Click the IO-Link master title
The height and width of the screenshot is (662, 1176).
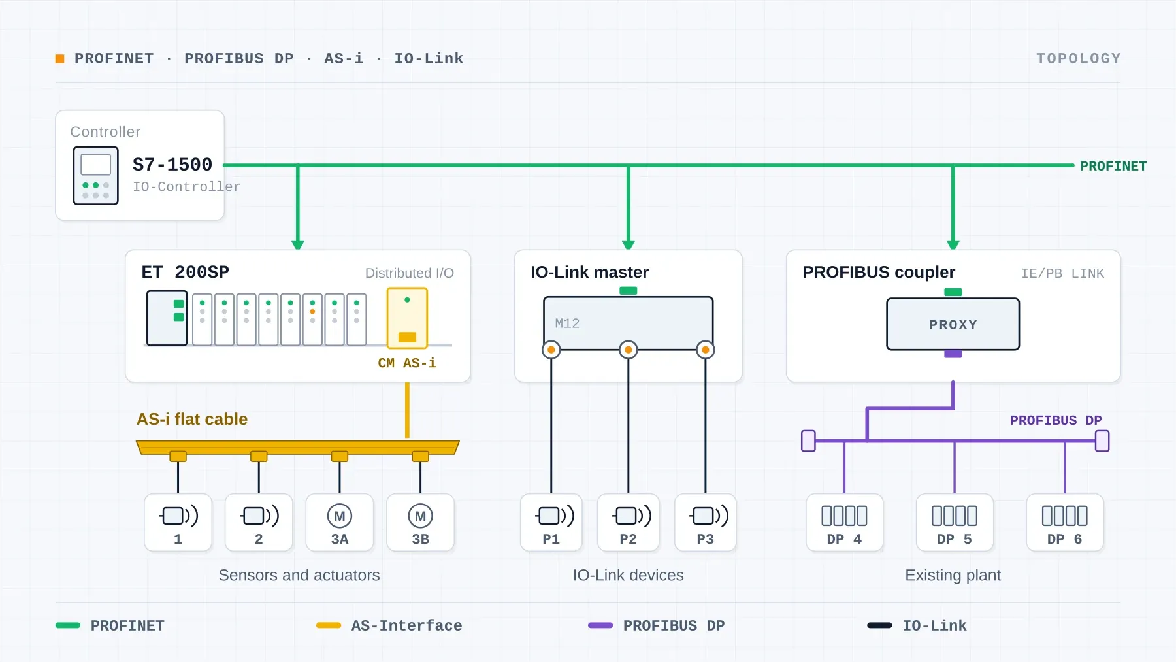coord(589,272)
